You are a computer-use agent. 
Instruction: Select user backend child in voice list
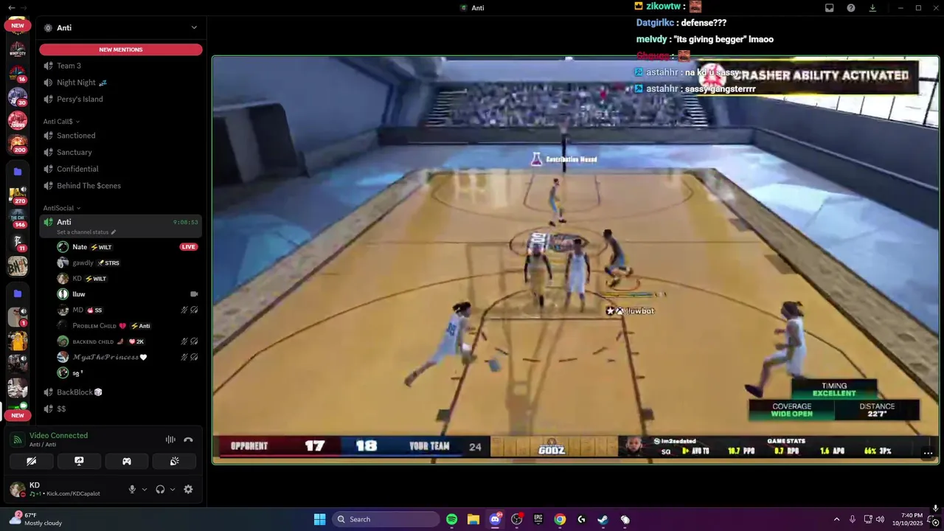click(127, 341)
